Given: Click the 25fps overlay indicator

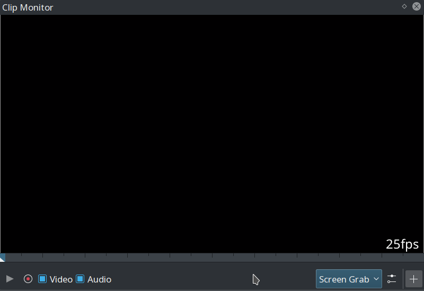Looking at the screenshot, I should [x=402, y=244].
